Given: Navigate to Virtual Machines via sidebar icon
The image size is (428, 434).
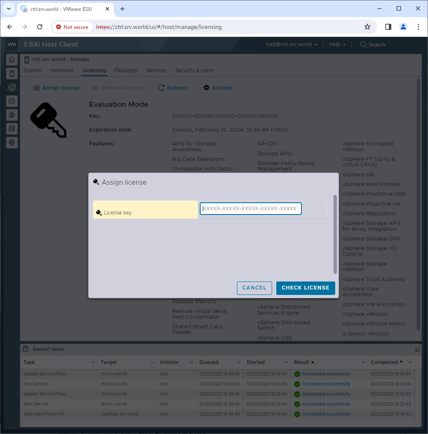Looking at the screenshot, I should pos(12,115).
